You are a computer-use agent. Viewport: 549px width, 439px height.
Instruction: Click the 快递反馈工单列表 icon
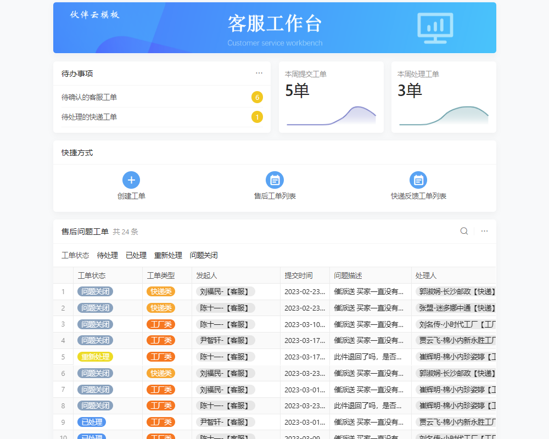[x=418, y=179]
